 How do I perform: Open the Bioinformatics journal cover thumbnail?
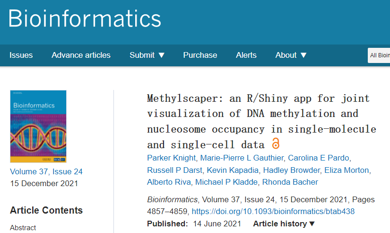click(38, 126)
